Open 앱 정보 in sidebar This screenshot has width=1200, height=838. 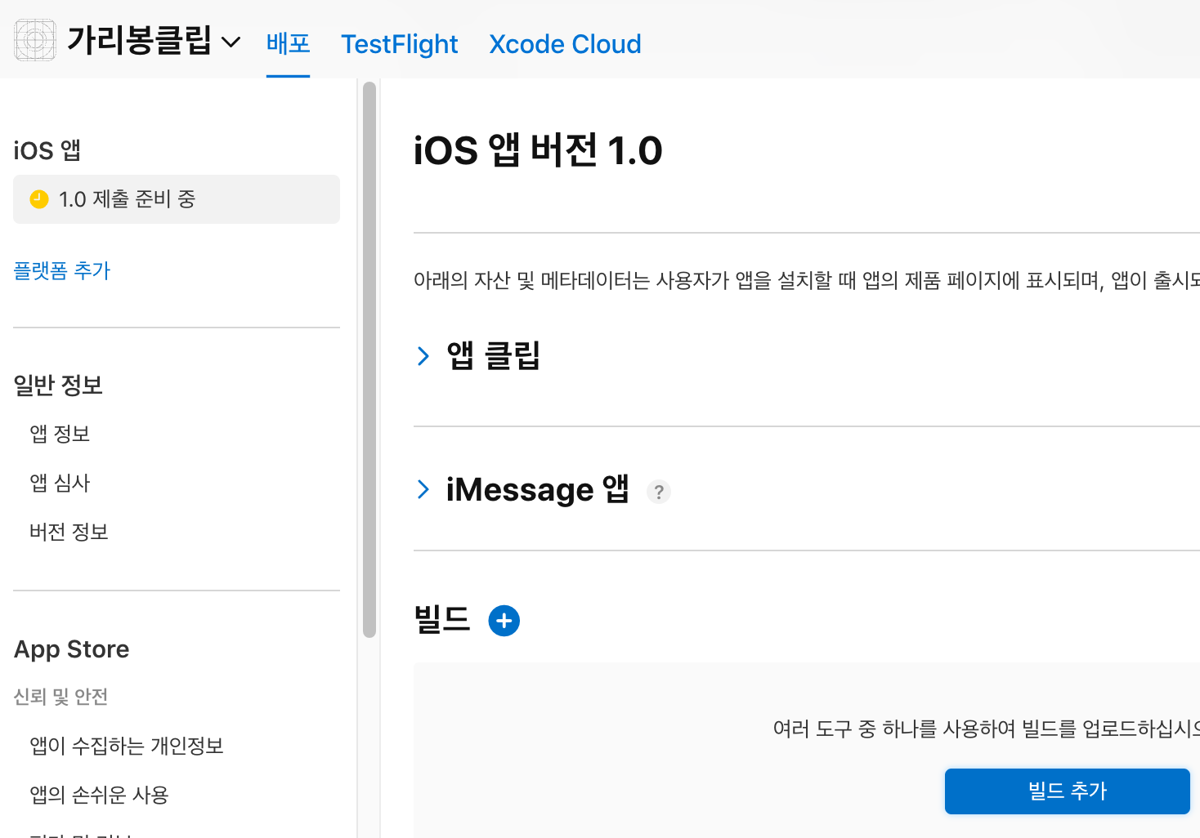click(x=60, y=434)
